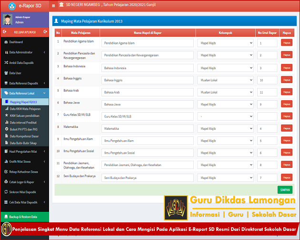The width and height of the screenshot is (300, 240).
Task: Click the Mapping Mapel K2013 book icon
Action: tap(7, 102)
